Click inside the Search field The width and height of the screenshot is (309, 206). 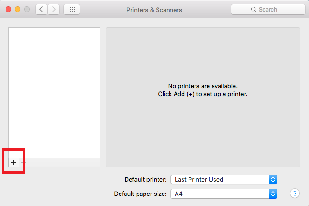coord(268,9)
